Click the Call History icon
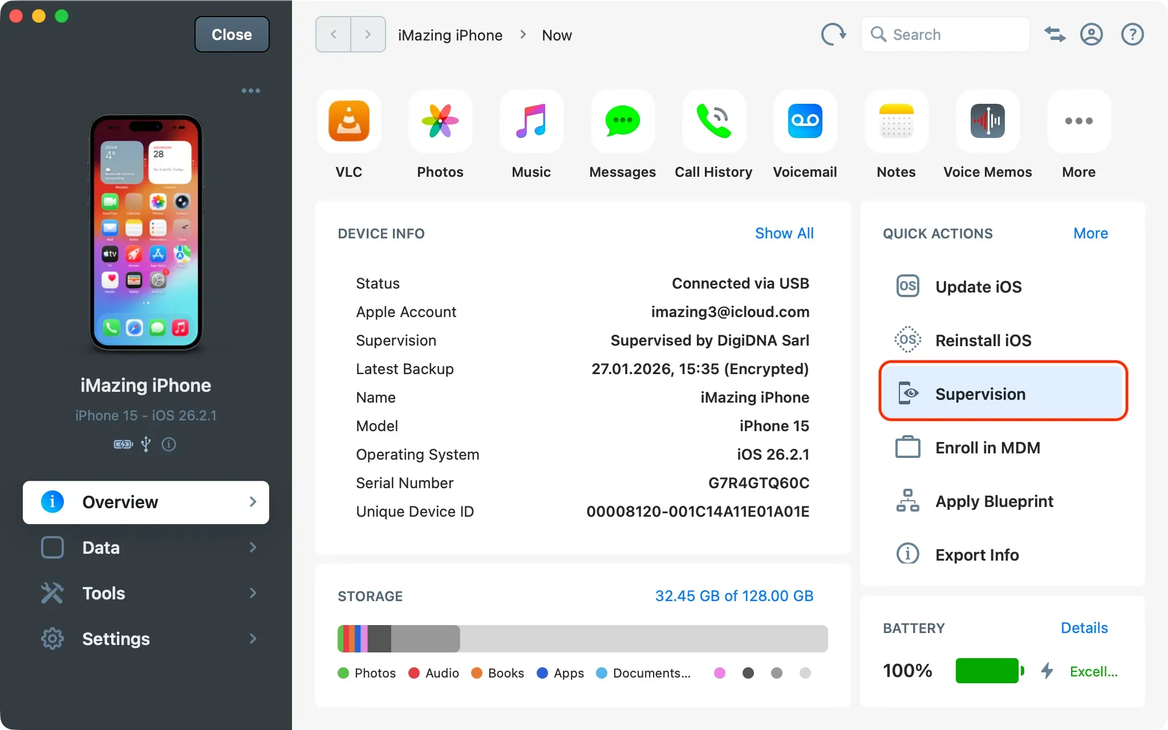 (x=713, y=121)
